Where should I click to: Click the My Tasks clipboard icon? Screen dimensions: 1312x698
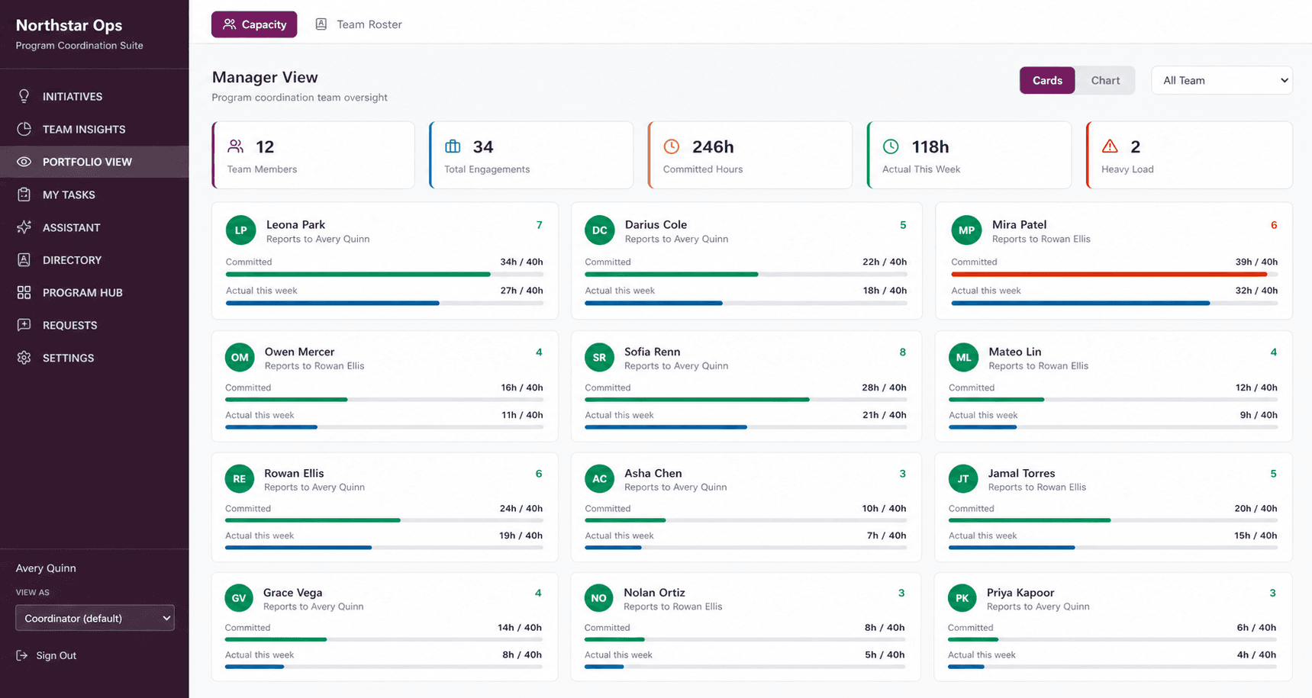point(24,195)
